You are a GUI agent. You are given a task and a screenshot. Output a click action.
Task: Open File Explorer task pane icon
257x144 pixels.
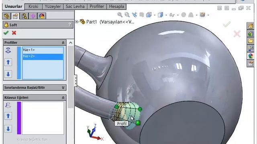(251, 41)
